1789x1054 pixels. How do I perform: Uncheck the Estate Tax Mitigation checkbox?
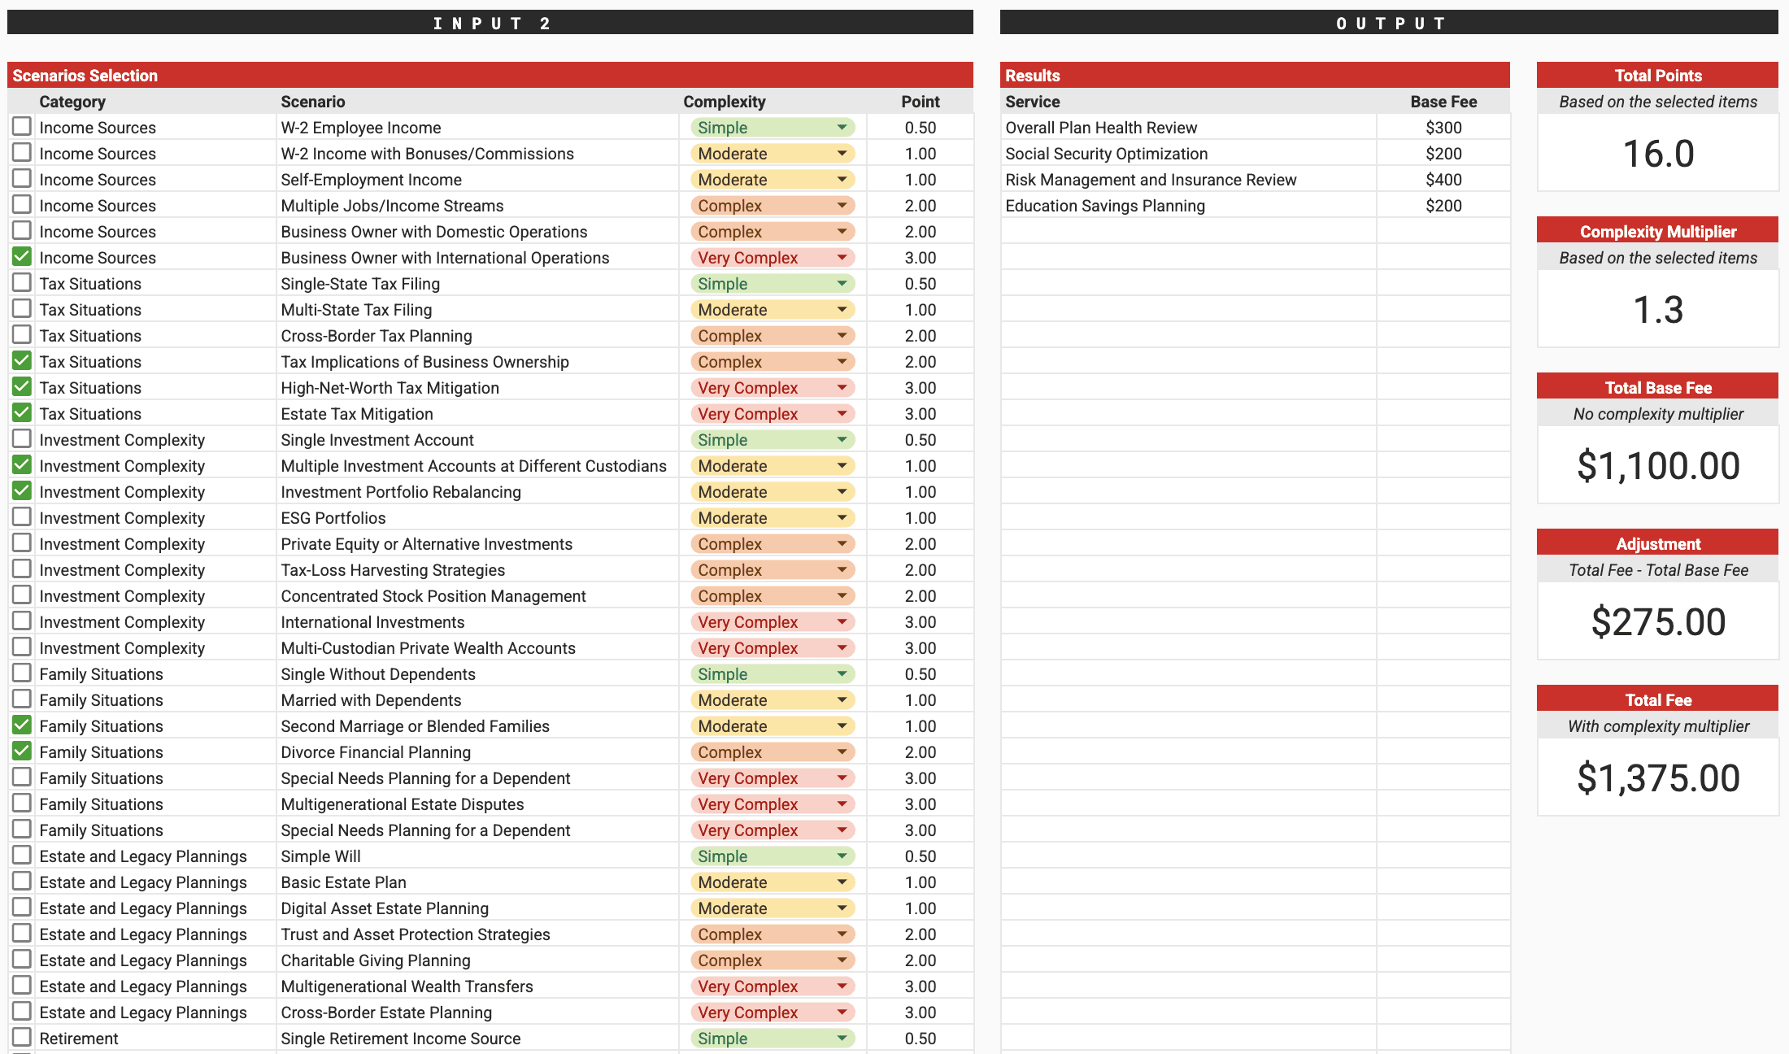(22, 413)
